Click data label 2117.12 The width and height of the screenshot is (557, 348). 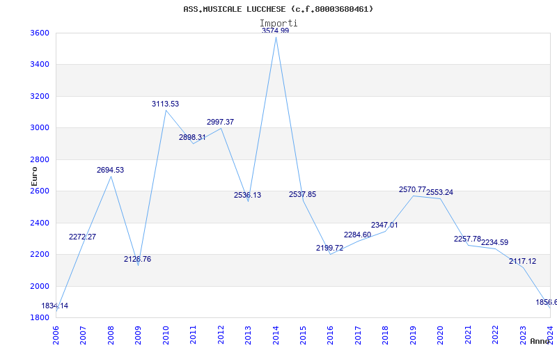523,262
